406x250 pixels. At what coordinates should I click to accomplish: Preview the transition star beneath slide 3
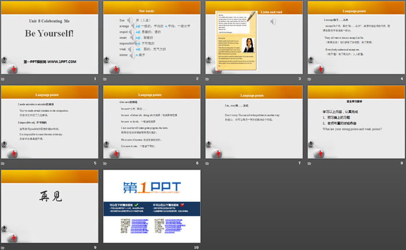[208, 78]
